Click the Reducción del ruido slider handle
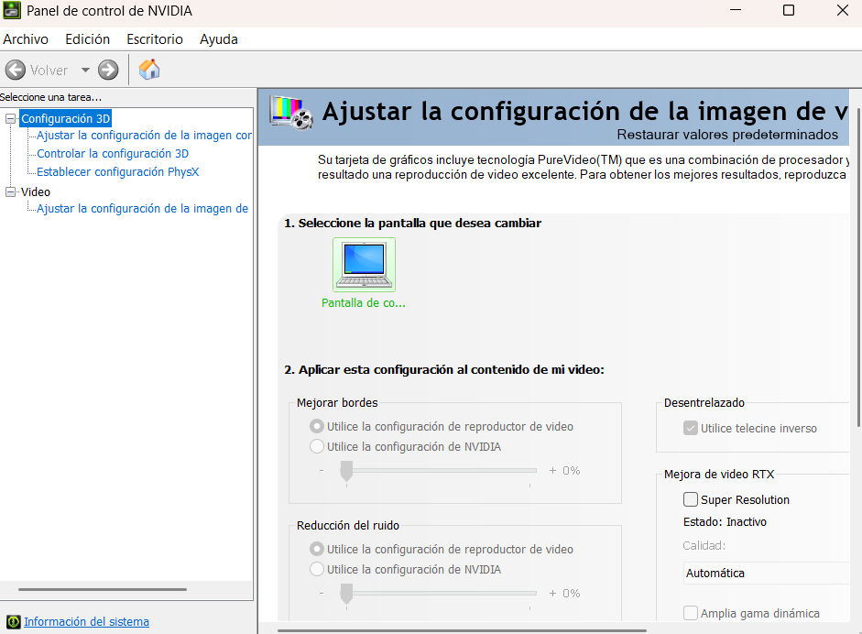Viewport: 862px width, 634px height. click(346, 594)
